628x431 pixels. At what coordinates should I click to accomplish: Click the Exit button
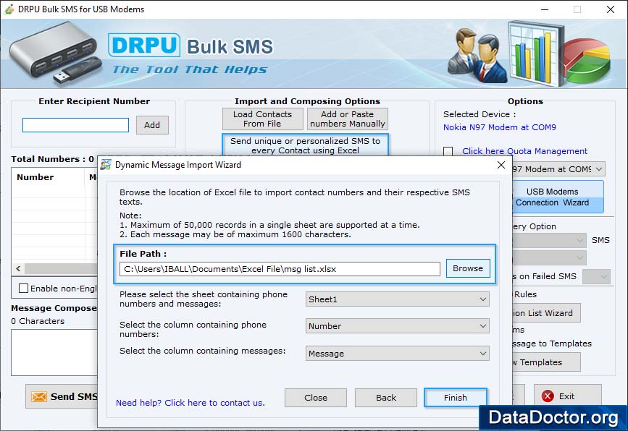pos(568,396)
